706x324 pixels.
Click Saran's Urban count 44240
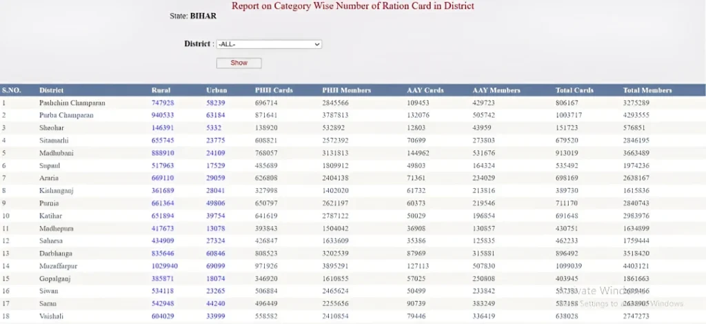216,303
